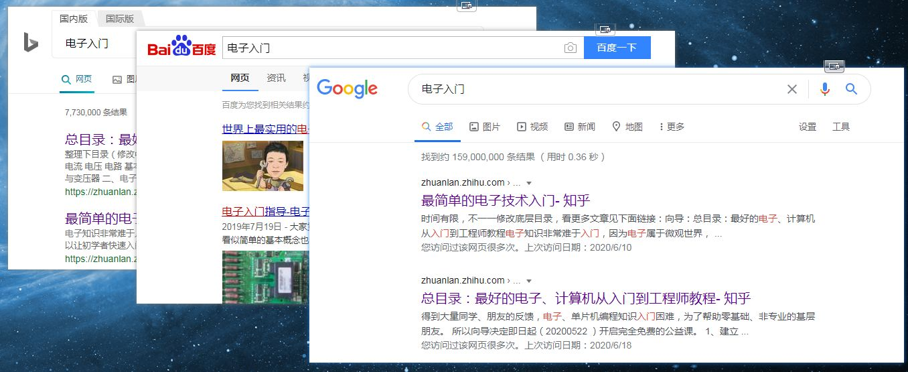Click Google result count text 找到约 159,000,000 条结果
The image size is (908, 372).
tap(478, 157)
